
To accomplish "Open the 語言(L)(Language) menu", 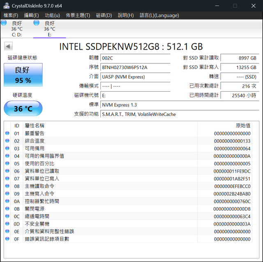I will point(159,16).
